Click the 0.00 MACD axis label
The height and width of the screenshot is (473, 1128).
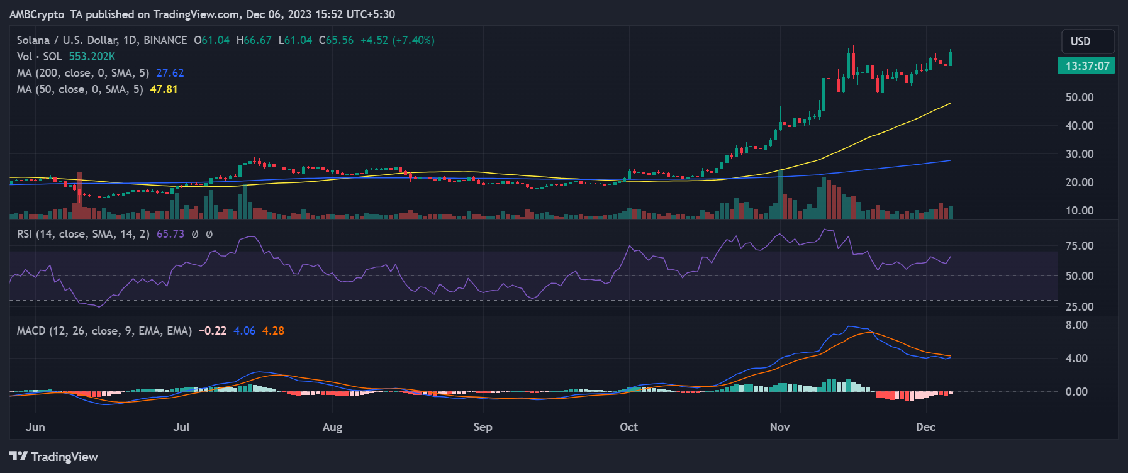pyautogui.click(x=1076, y=392)
